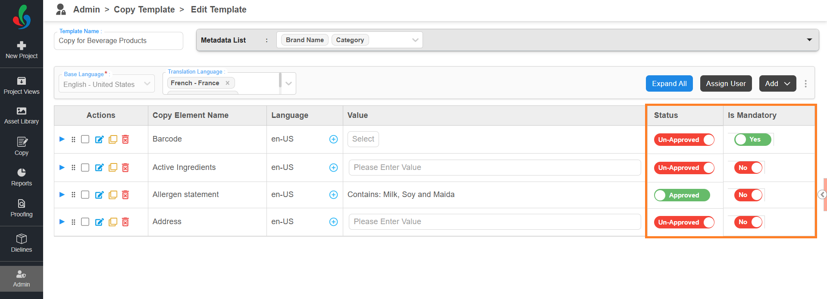Screen dimensions: 827x299
Task: Delete the Allergen statement row
Action: pos(125,195)
